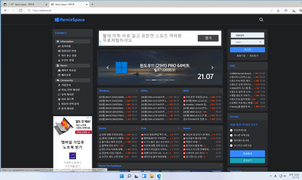Expand the WSH board section chevron
The image size is (302, 180).
(221, 91)
